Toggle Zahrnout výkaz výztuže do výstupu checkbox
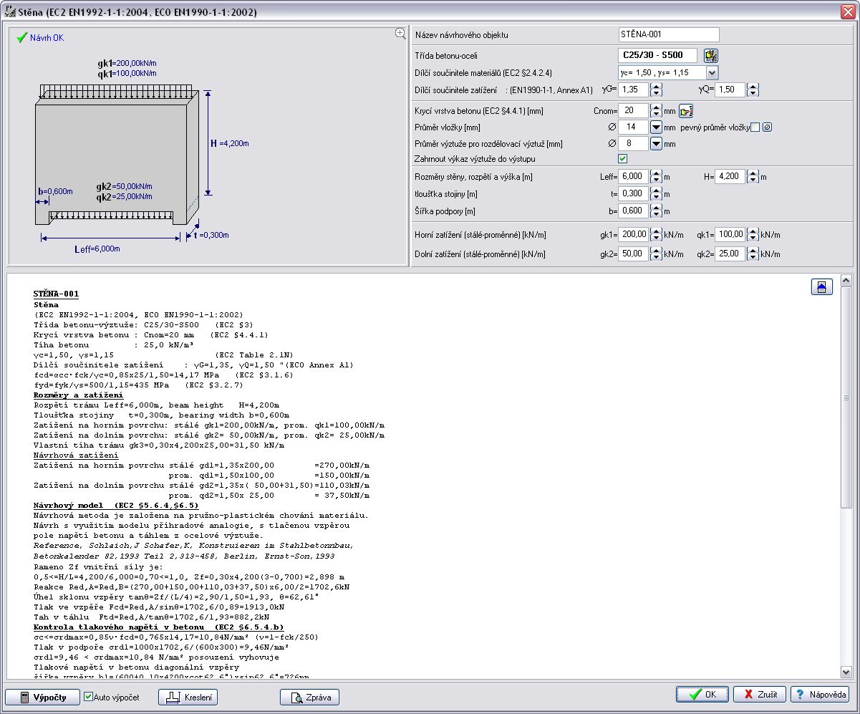 pos(622,158)
